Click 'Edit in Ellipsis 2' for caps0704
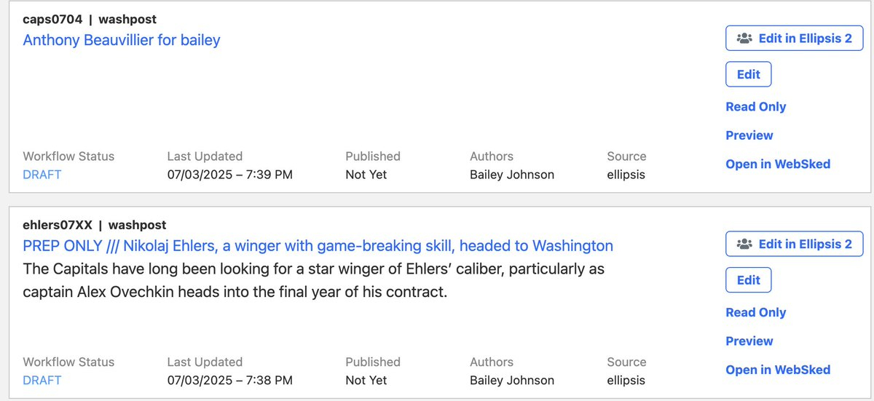The image size is (874, 401). click(804, 39)
